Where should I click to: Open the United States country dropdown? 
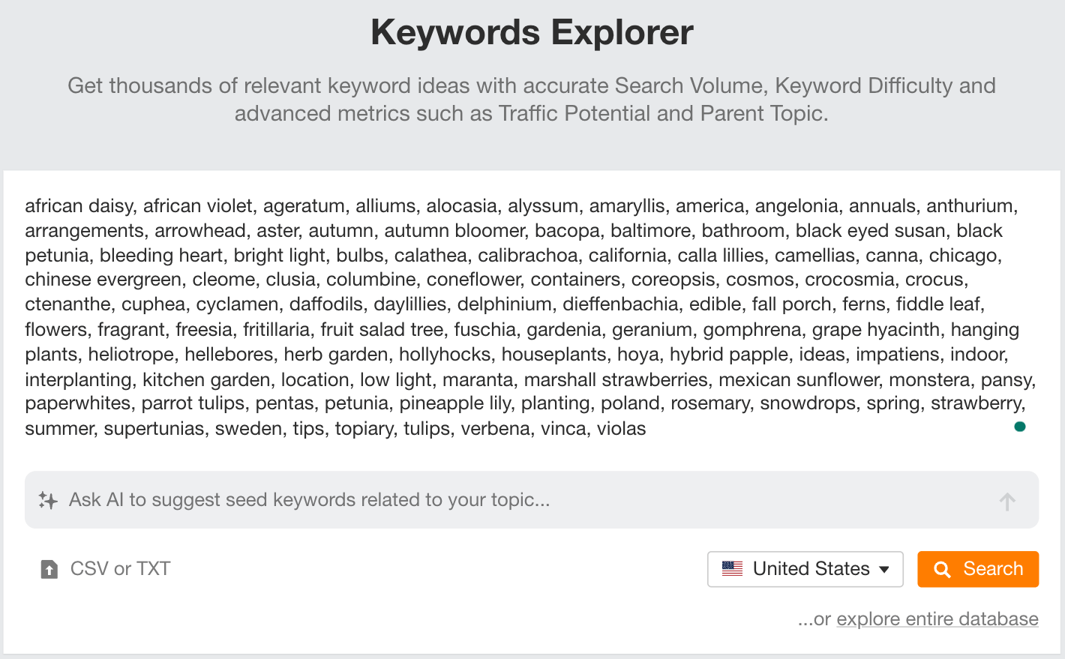(805, 568)
